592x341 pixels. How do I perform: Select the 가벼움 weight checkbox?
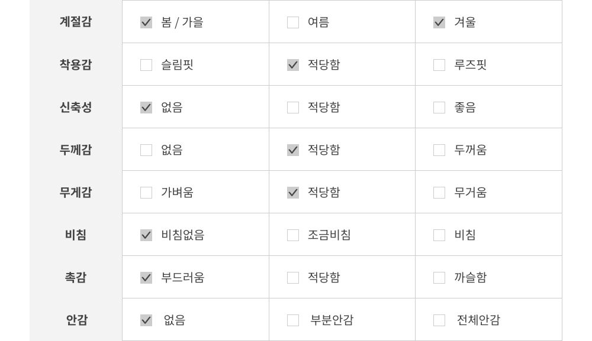(x=146, y=193)
